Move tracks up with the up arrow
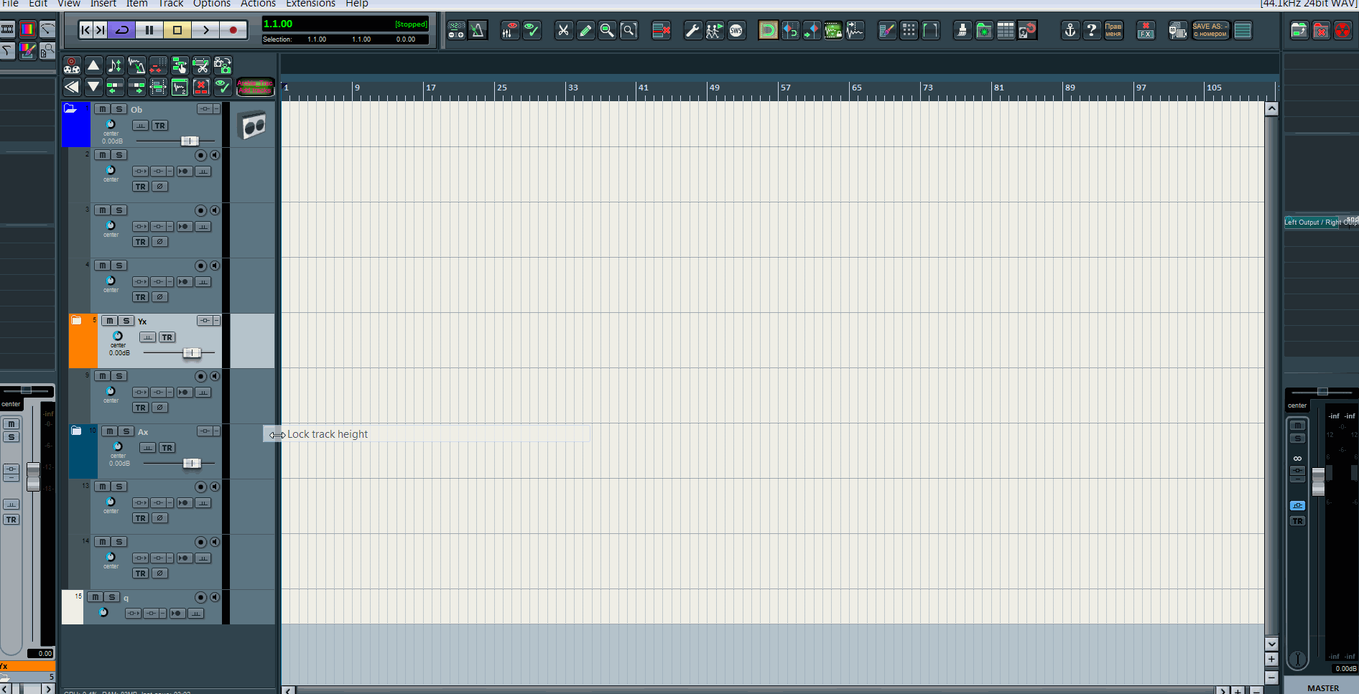The image size is (1359, 694). 93,66
